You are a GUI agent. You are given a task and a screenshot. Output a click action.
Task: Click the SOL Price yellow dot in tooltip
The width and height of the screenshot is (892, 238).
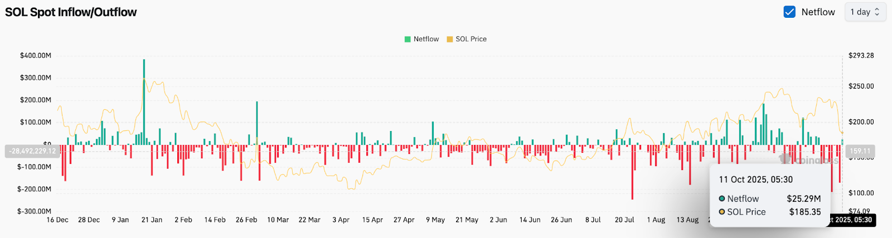722,212
